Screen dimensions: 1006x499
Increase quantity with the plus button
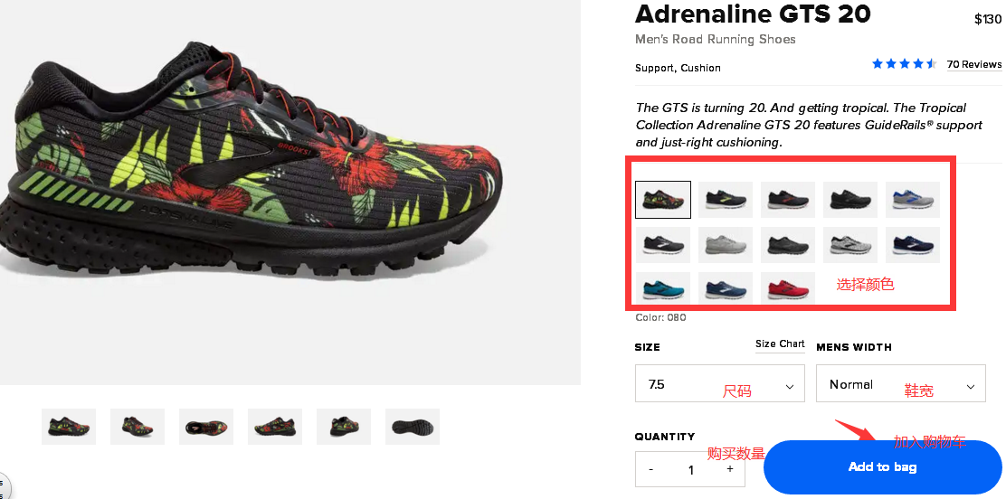pyautogui.click(x=729, y=469)
